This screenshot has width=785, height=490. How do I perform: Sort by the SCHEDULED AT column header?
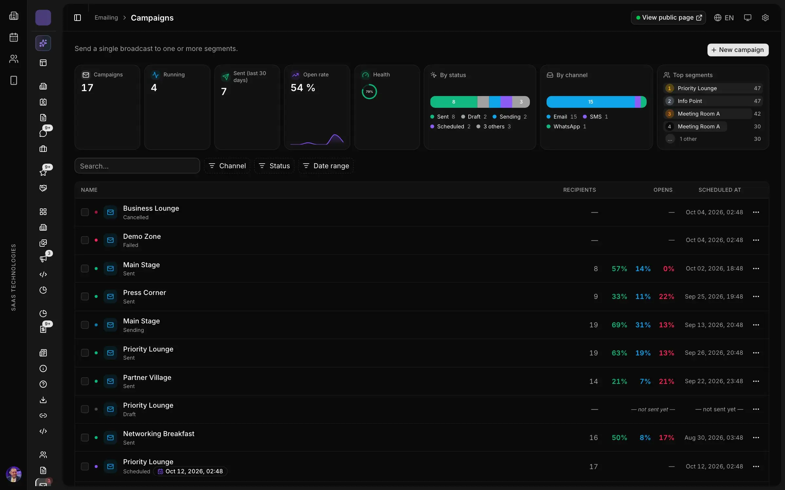tap(720, 190)
